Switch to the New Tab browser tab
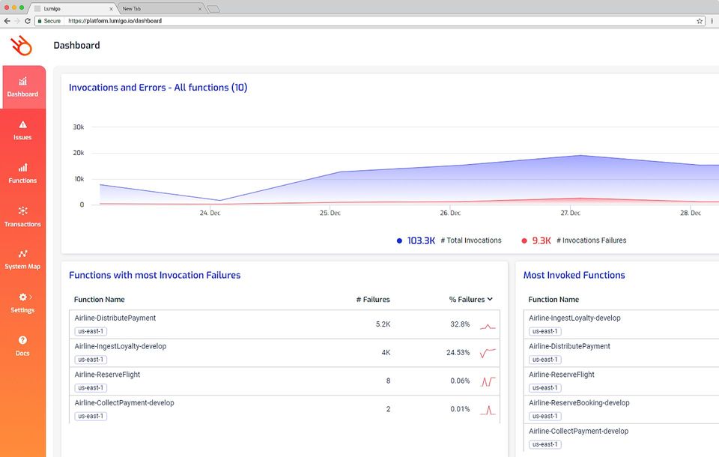Screen dimensions: 719x457 coord(160,8)
